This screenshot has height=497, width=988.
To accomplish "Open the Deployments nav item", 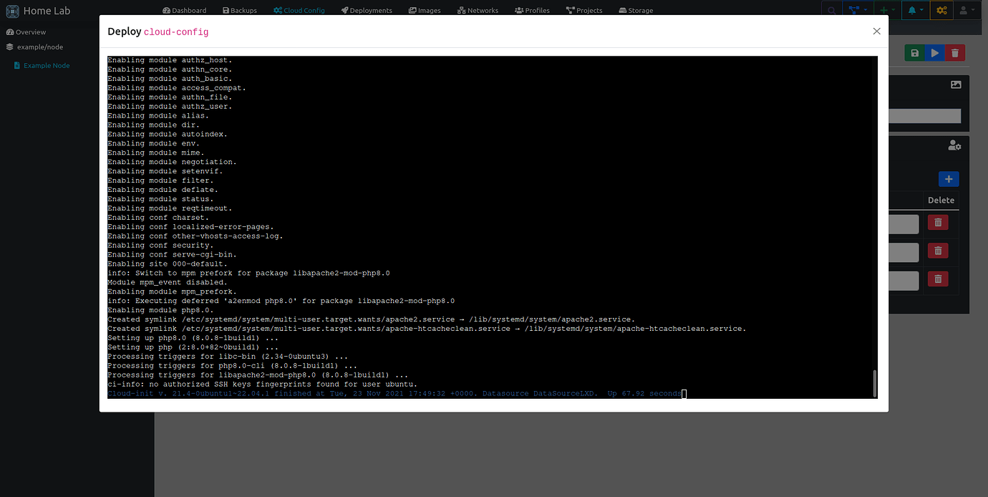I will point(367,11).
